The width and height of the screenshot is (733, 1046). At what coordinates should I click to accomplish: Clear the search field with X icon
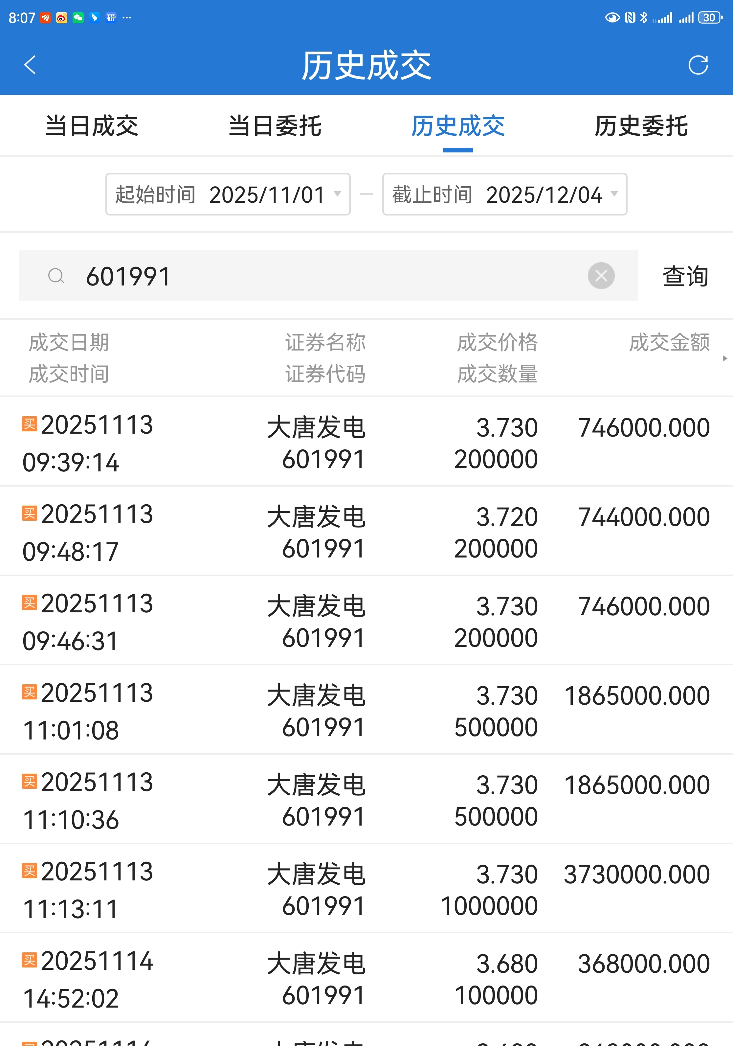(x=601, y=276)
